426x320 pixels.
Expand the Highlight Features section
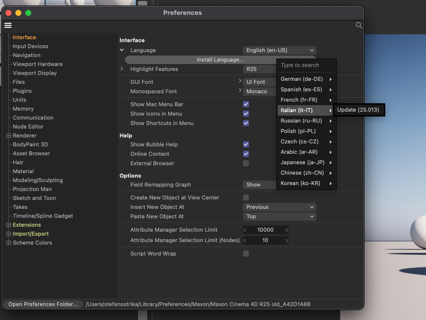(122, 69)
